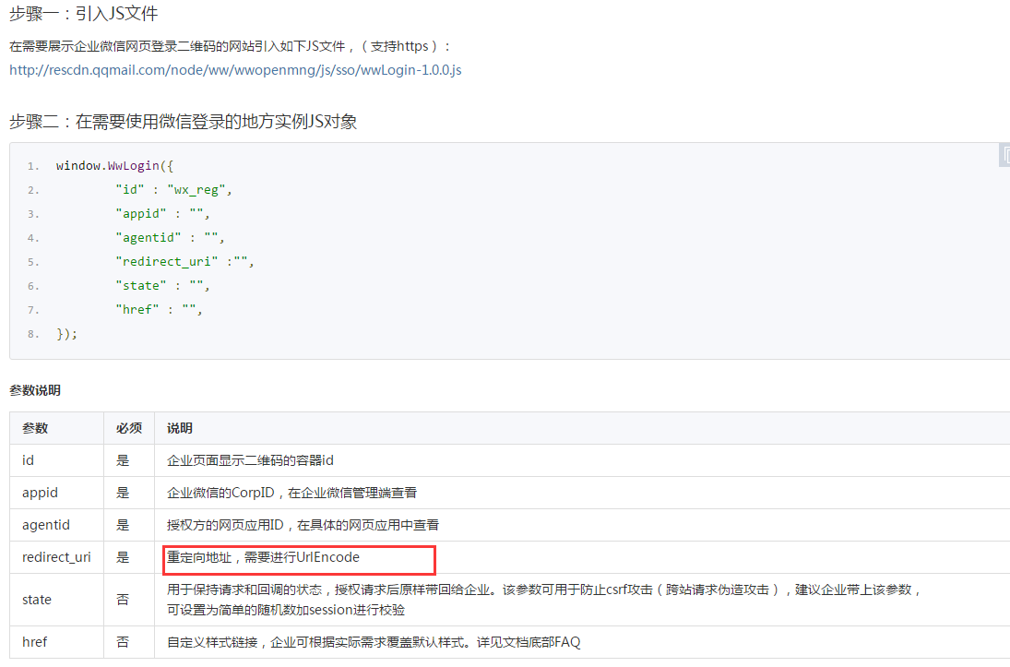1010x667 pixels.
Task: Click the 步骤一：引入JS文件 heading
Action: click(x=83, y=15)
